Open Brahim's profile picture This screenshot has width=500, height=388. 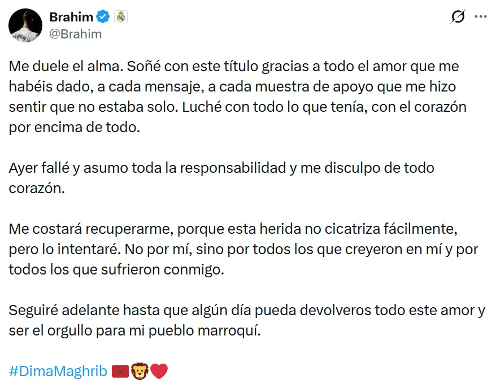point(25,25)
